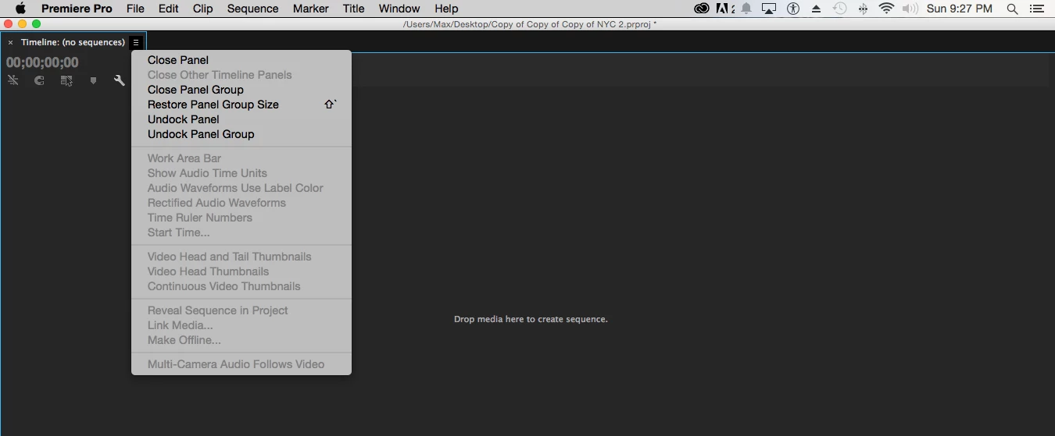This screenshot has height=436, width=1055.
Task: Open the Premiere Pro application menu
Action: point(77,9)
